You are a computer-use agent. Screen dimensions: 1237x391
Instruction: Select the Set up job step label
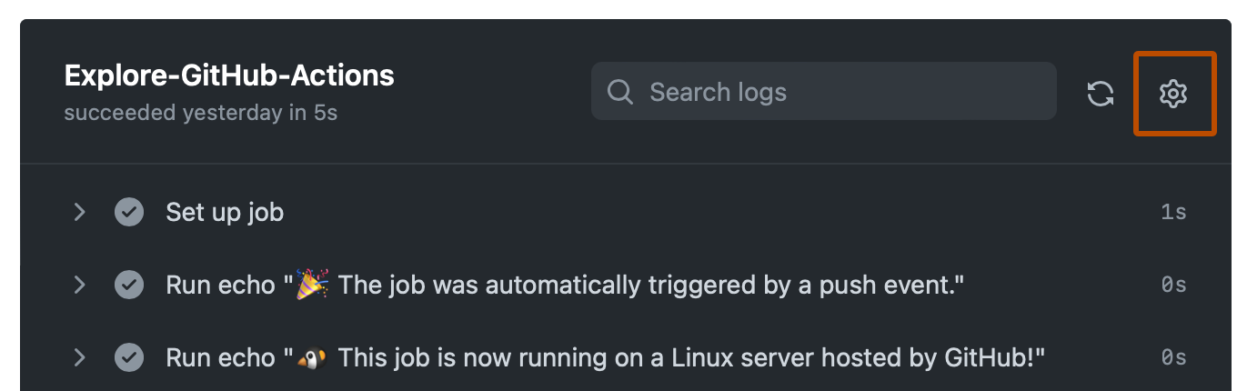click(x=225, y=213)
